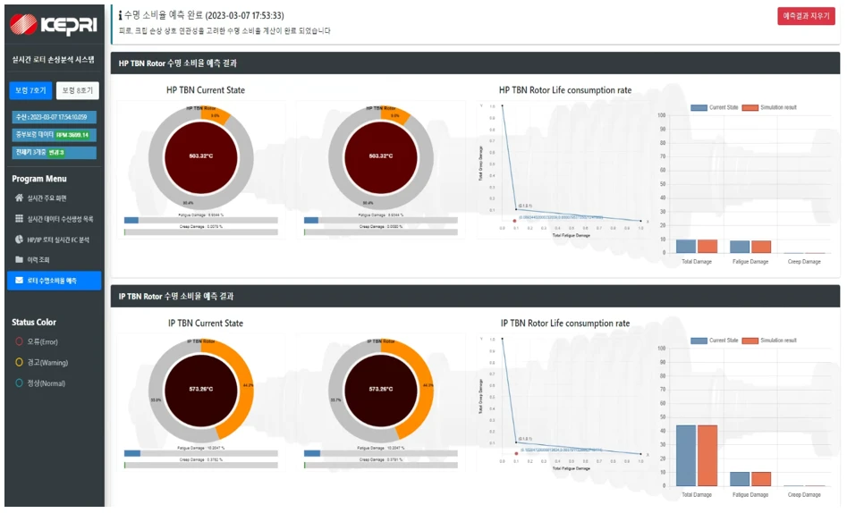Viewport: 847px width, 513px height.
Task: Click the pie chart icon for HP/IP 로터 분석
Action: pos(19,240)
